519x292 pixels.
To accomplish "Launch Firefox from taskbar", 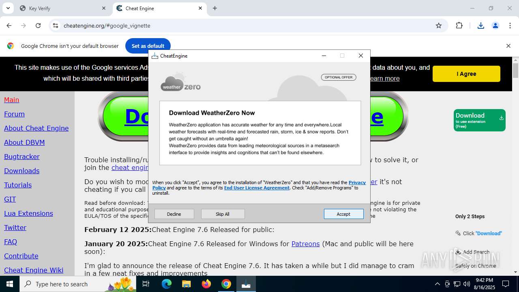I will point(206,284).
